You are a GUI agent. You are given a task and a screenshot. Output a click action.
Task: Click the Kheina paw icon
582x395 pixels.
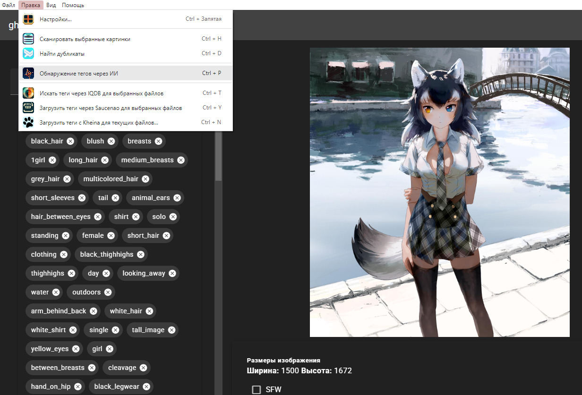click(x=28, y=122)
